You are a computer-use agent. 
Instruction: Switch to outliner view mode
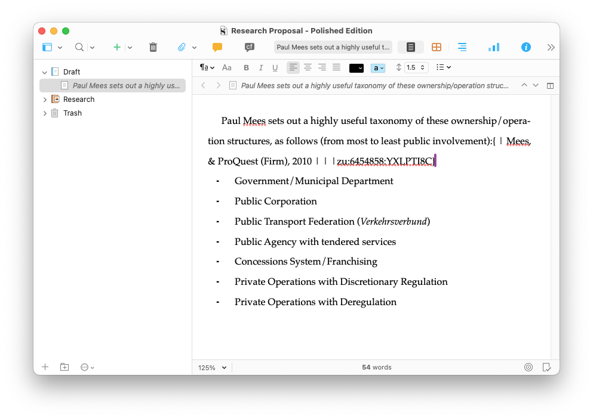coord(462,47)
